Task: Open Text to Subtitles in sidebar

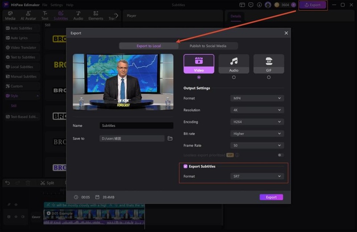Action: tap(22, 57)
